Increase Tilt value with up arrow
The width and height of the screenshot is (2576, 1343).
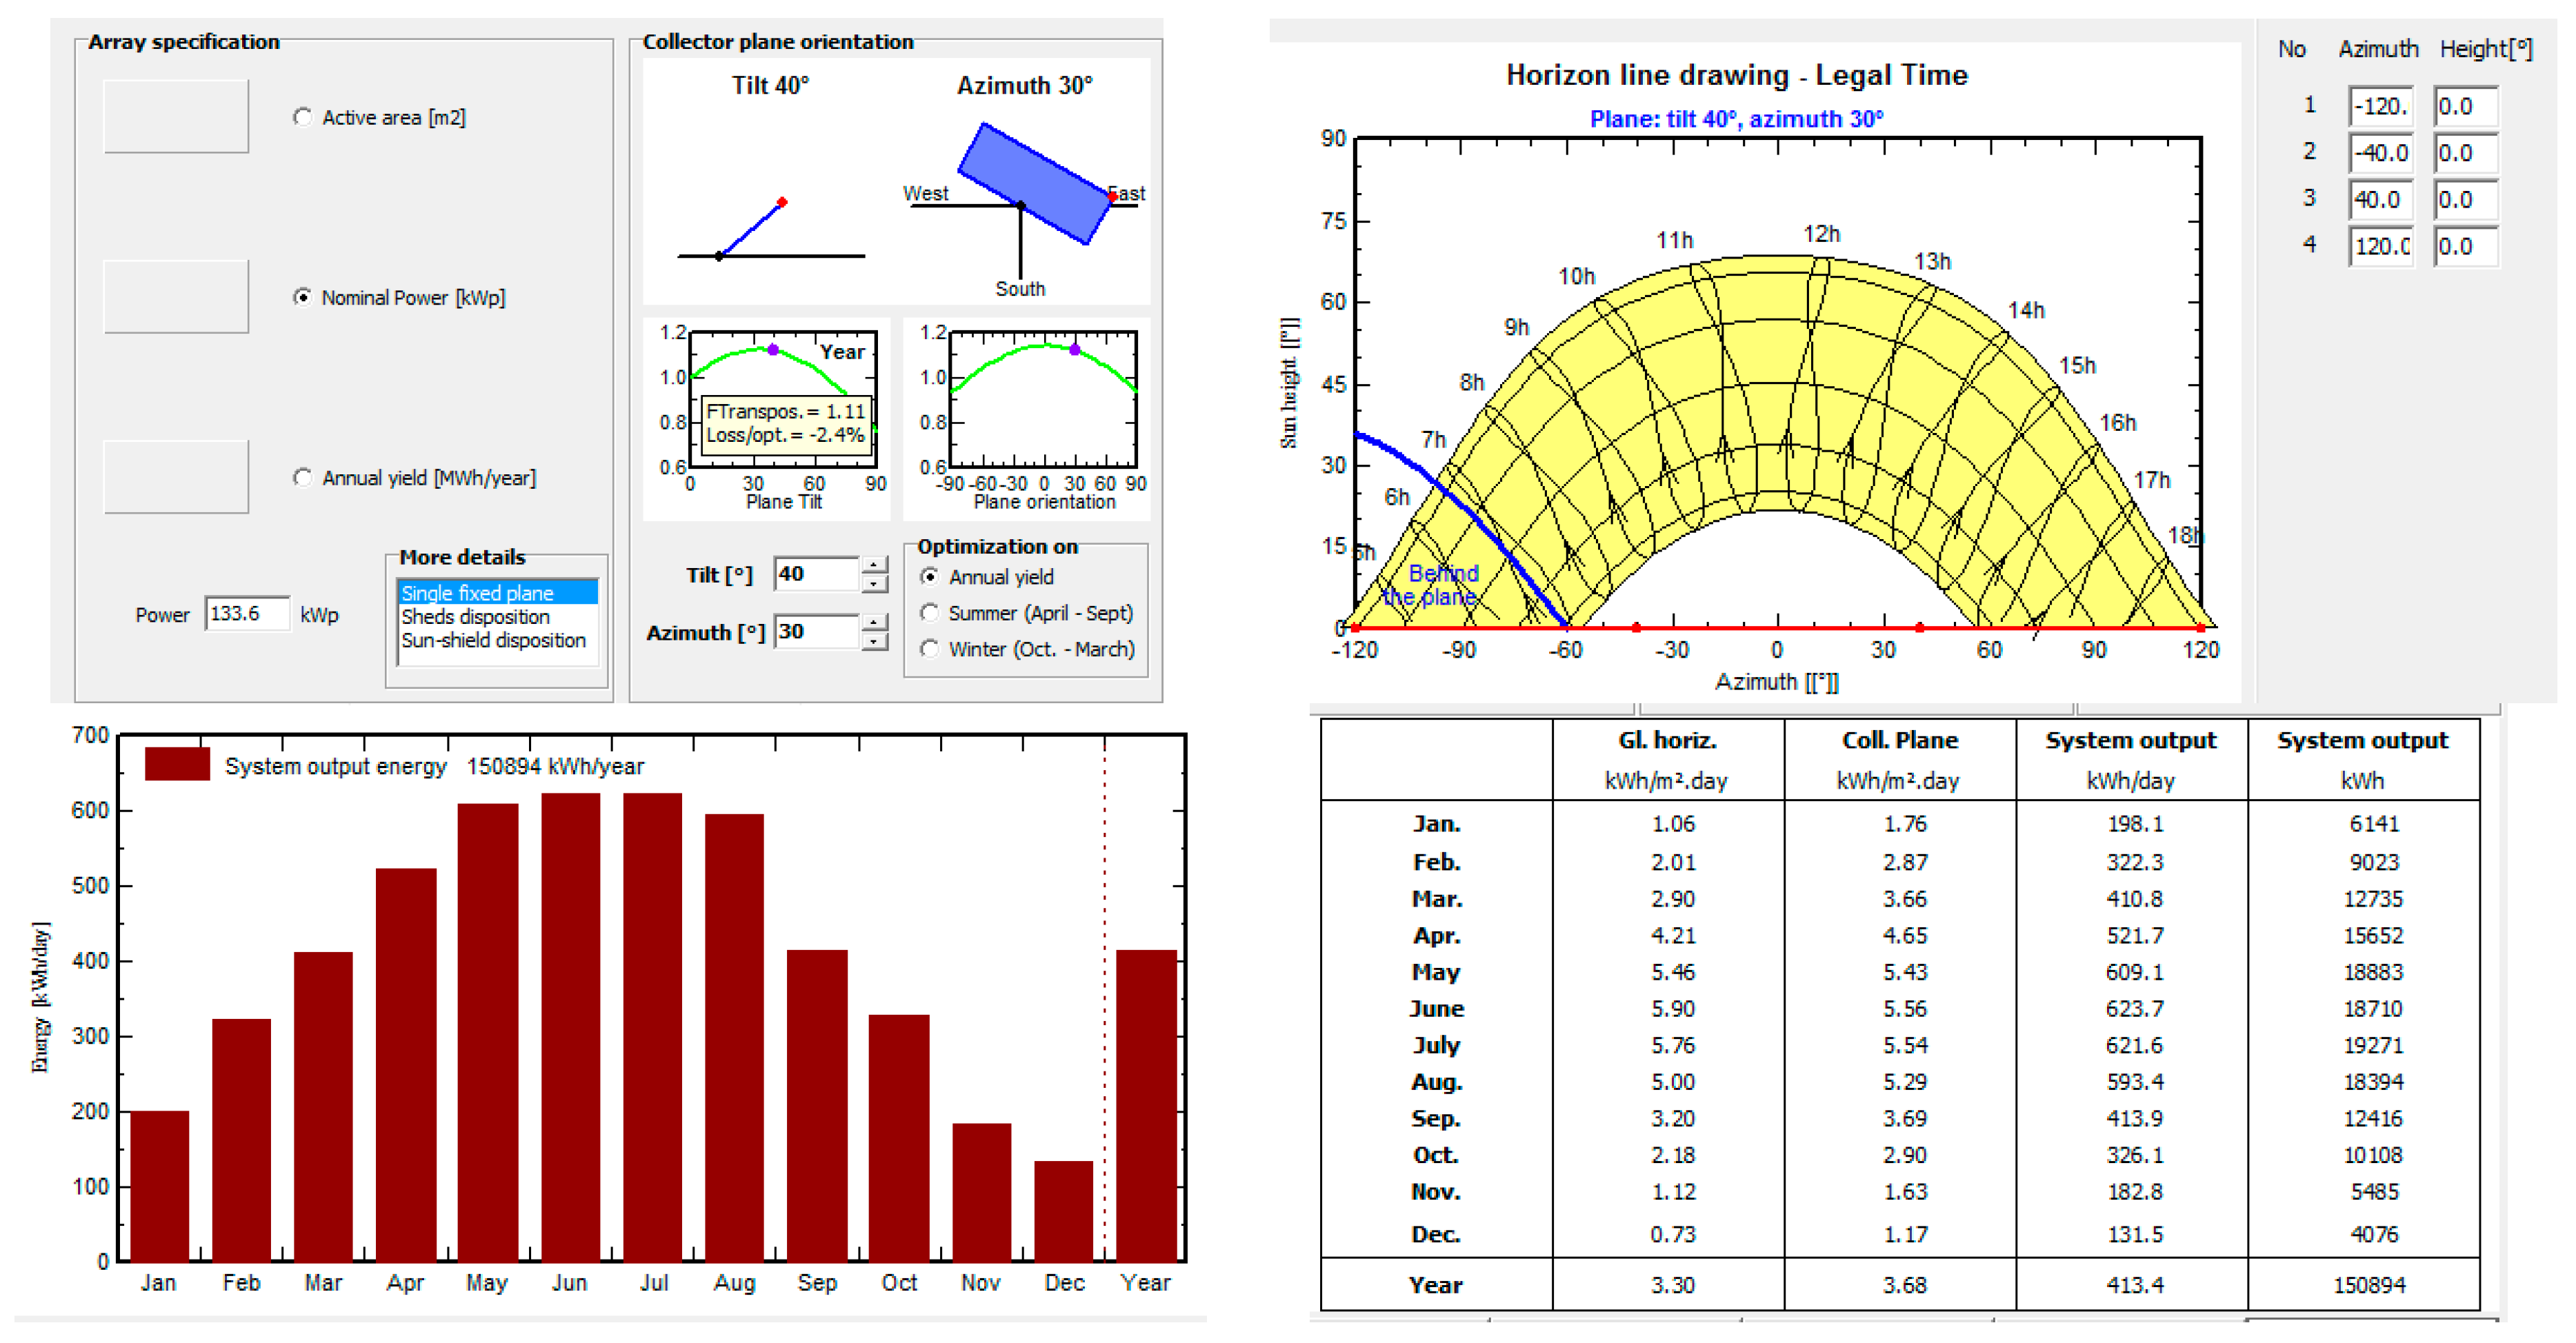[x=874, y=565]
